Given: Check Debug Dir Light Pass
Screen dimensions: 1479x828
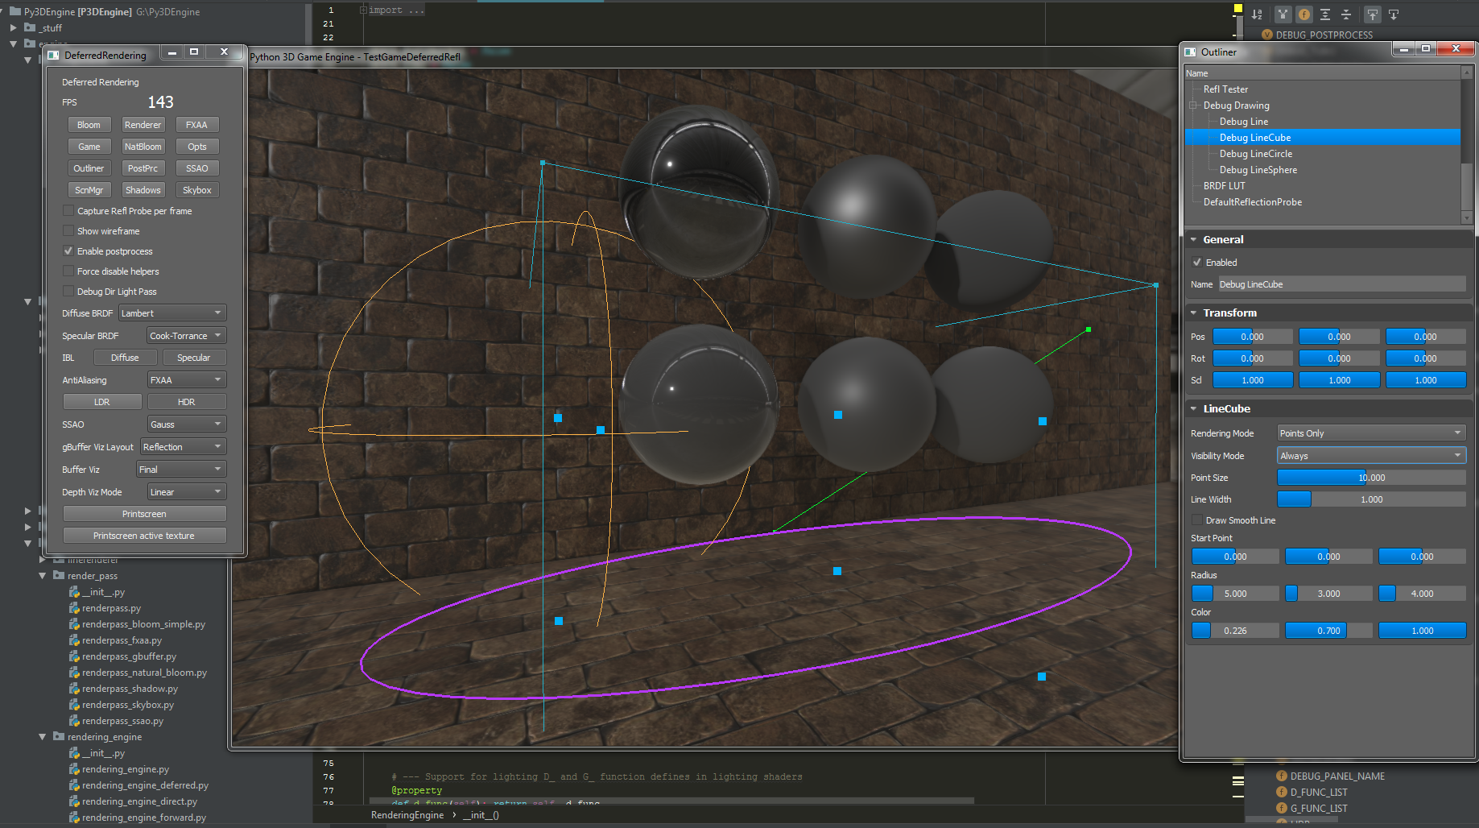Looking at the screenshot, I should [x=68, y=291].
